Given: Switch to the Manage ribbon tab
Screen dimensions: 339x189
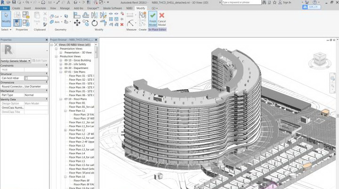Looking at the screenshot, I should click(65, 8).
